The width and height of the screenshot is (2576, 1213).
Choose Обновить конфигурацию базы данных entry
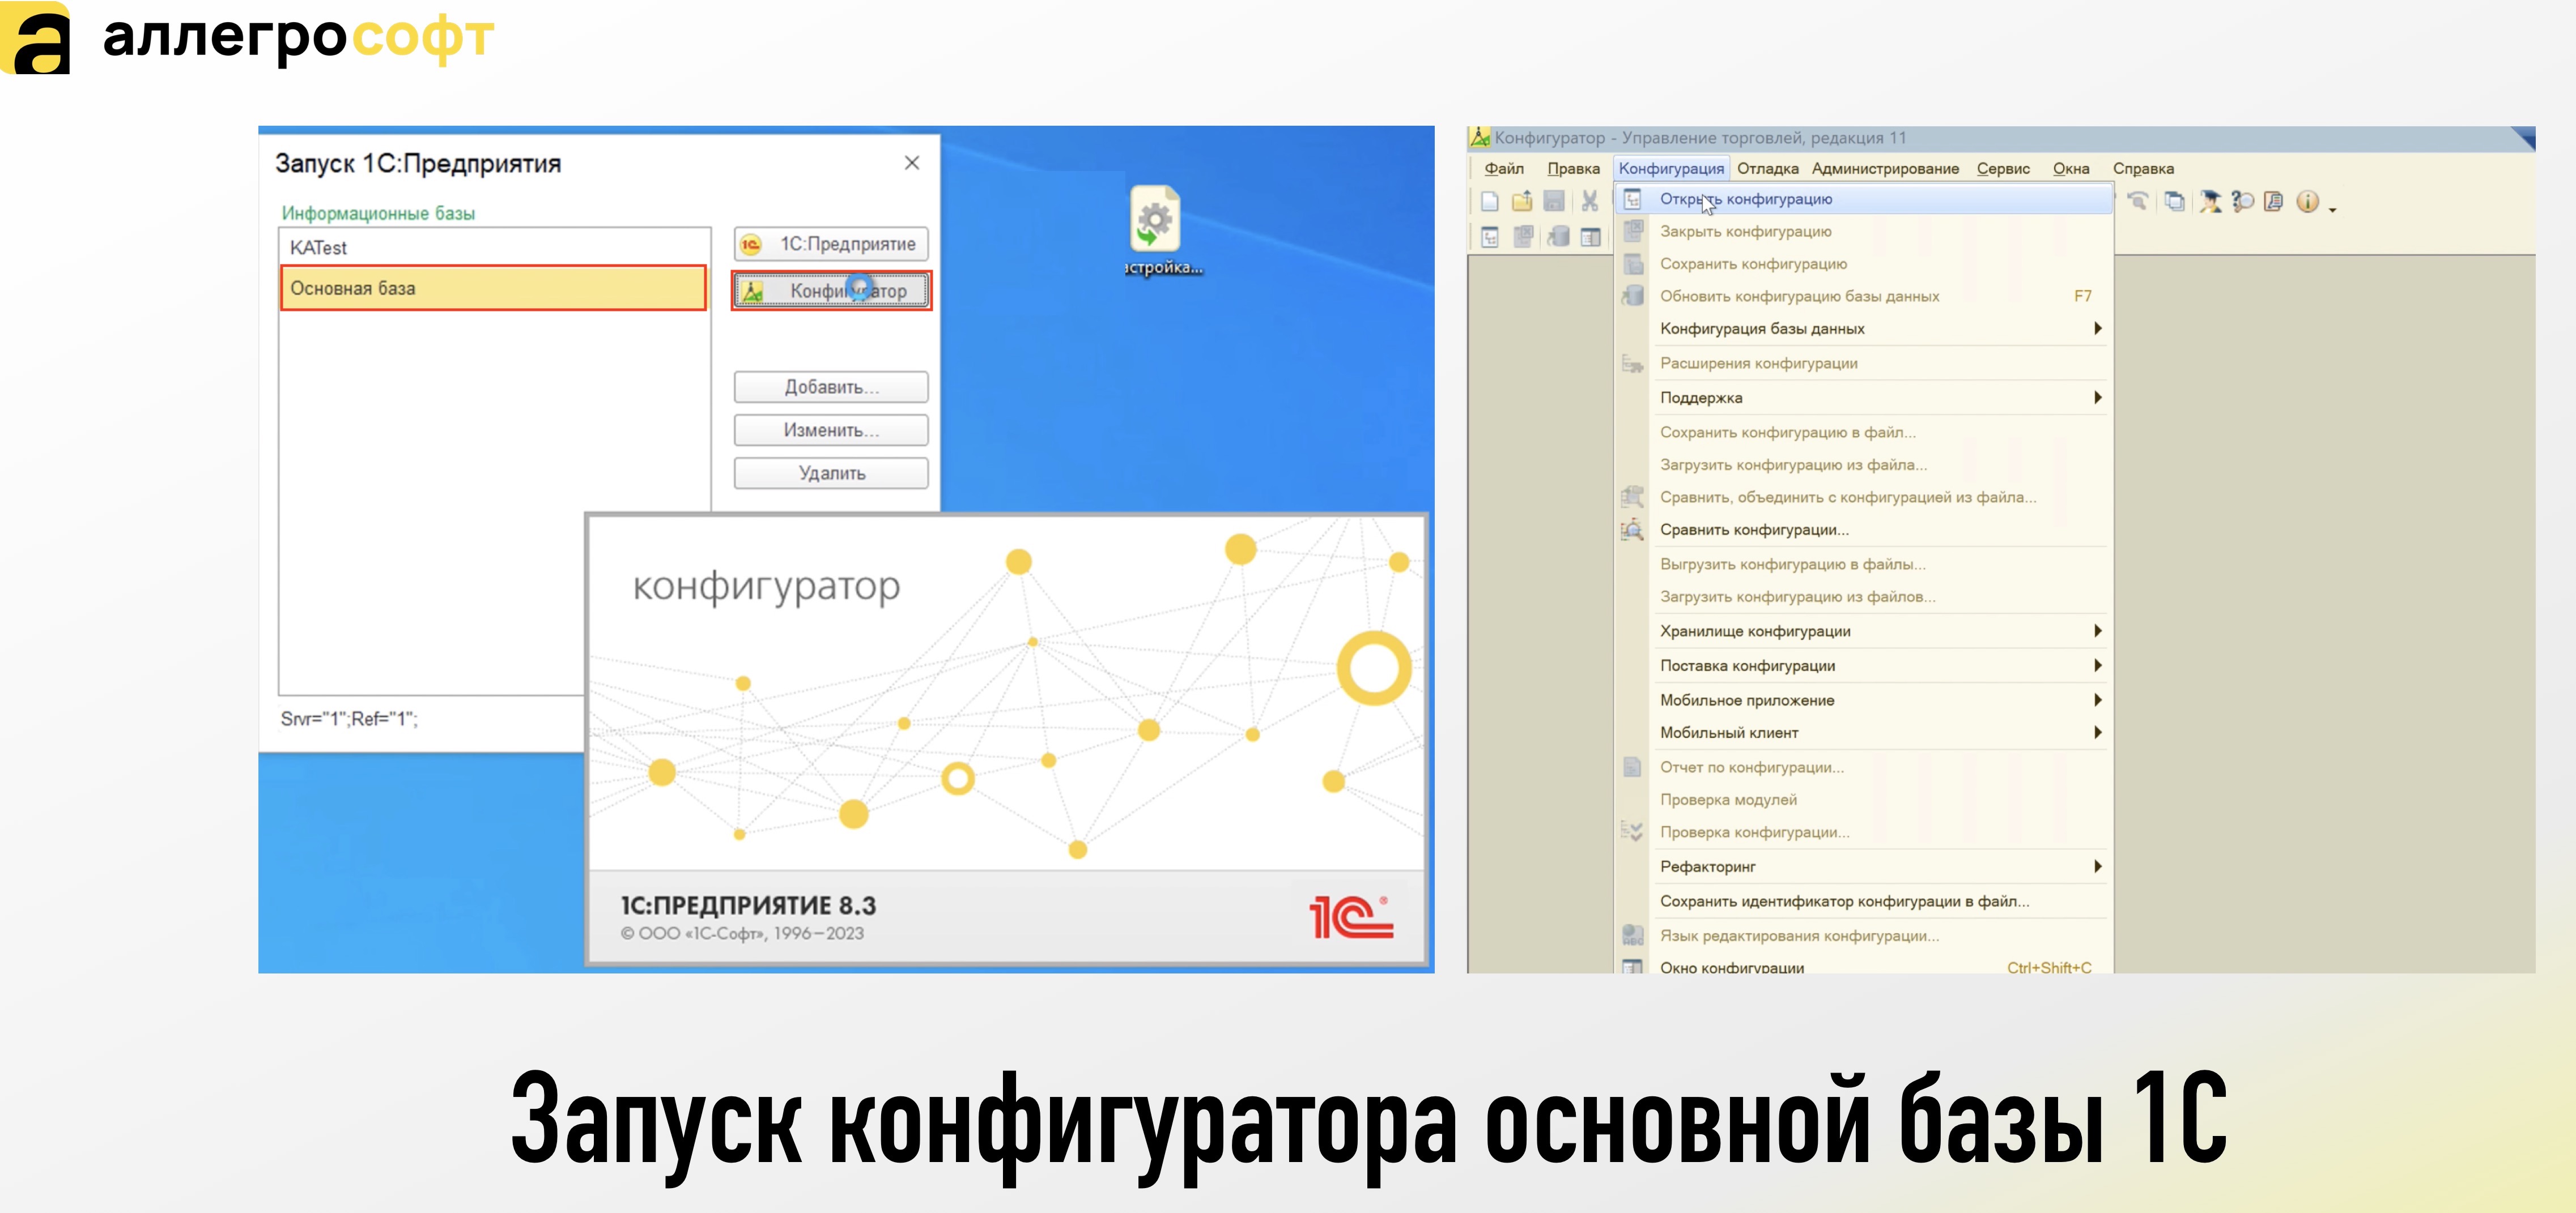1865,296
